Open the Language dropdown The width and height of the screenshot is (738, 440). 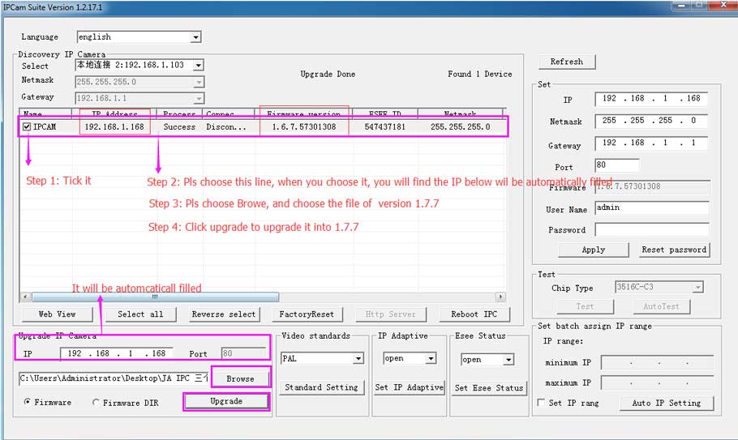tap(195, 37)
